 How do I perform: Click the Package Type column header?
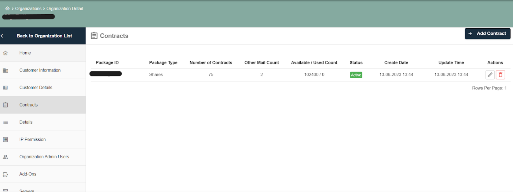[x=163, y=63]
